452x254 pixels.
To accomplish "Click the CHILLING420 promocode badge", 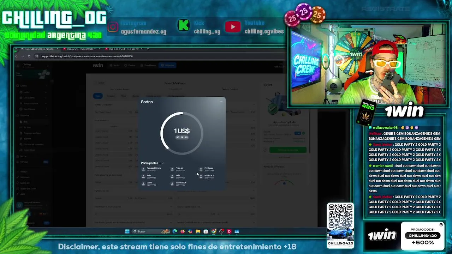I will (423, 236).
